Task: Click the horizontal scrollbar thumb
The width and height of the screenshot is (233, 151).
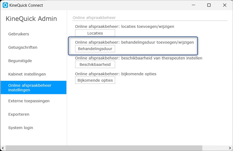Action: click(x=104, y=148)
